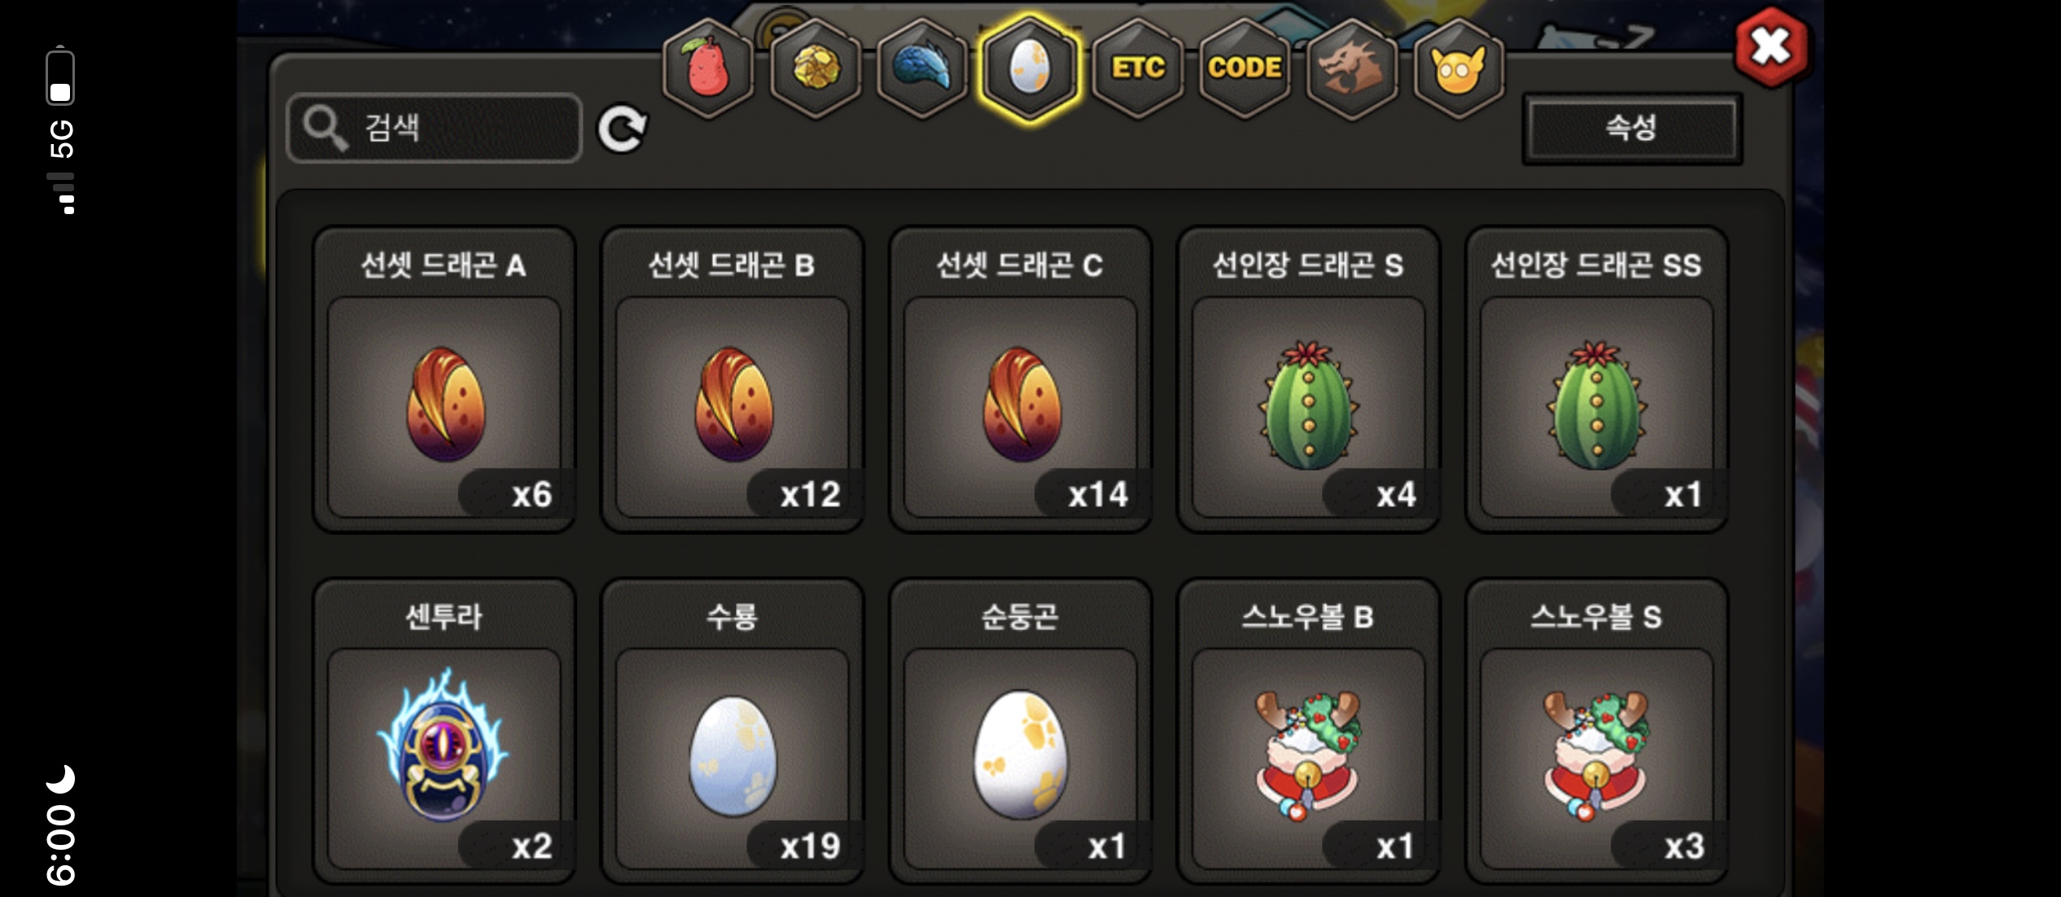This screenshot has width=2061, height=897.
Task: Select the 센투라 flaming eye egg
Action: pos(444,731)
